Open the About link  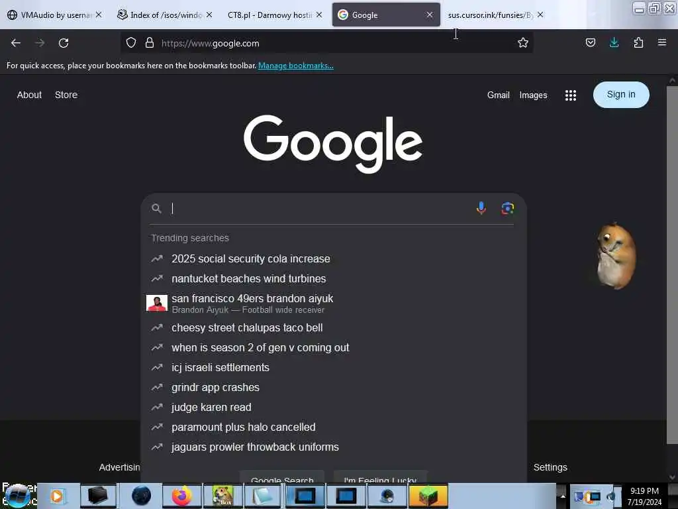click(x=29, y=95)
